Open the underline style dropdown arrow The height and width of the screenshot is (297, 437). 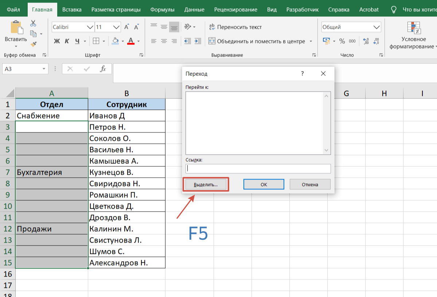click(85, 41)
